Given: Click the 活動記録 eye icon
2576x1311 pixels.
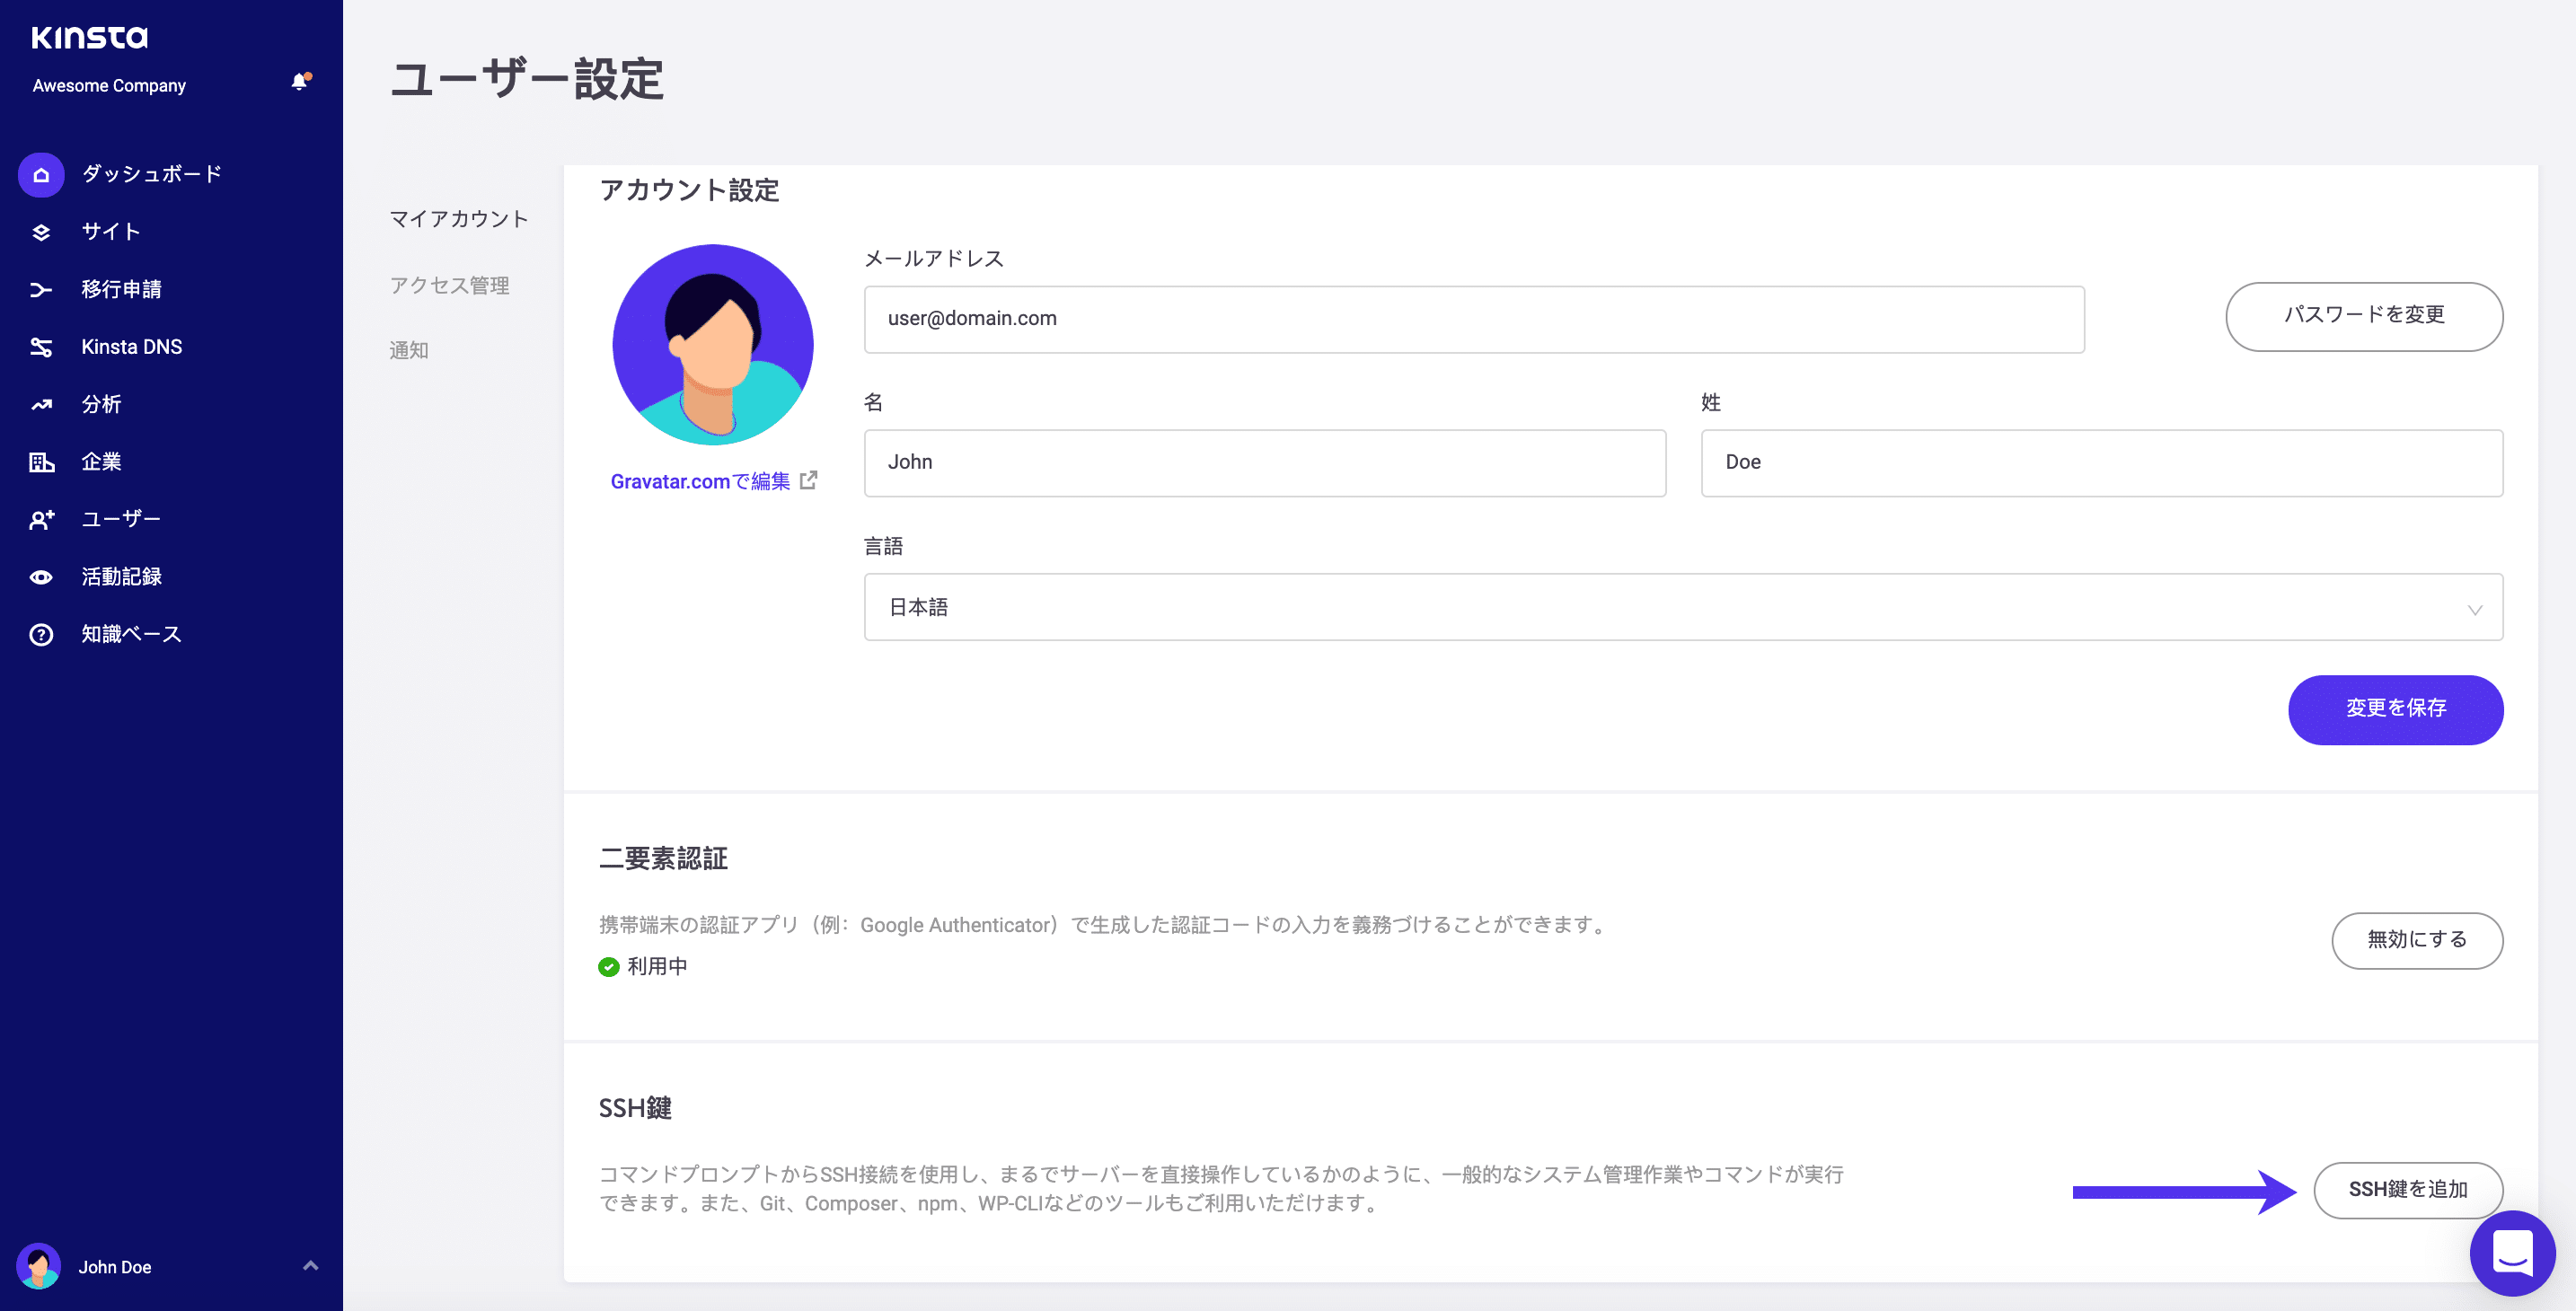Looking at the screenshot, I should pyautogui.click(x=41, y=577).
